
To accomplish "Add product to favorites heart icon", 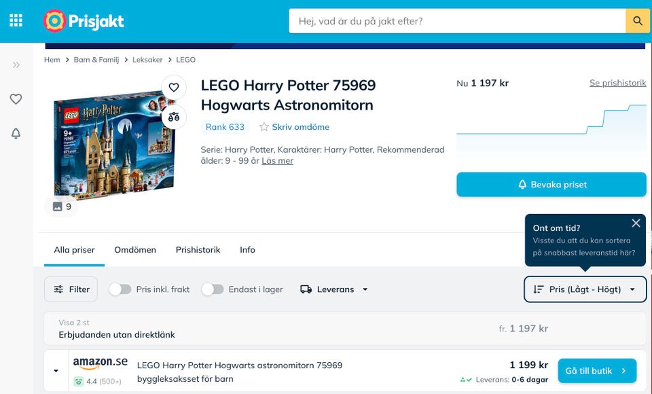I will click(174, 88).
